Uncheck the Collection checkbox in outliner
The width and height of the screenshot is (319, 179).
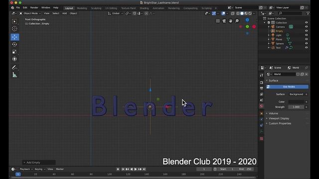coord(269,22)
